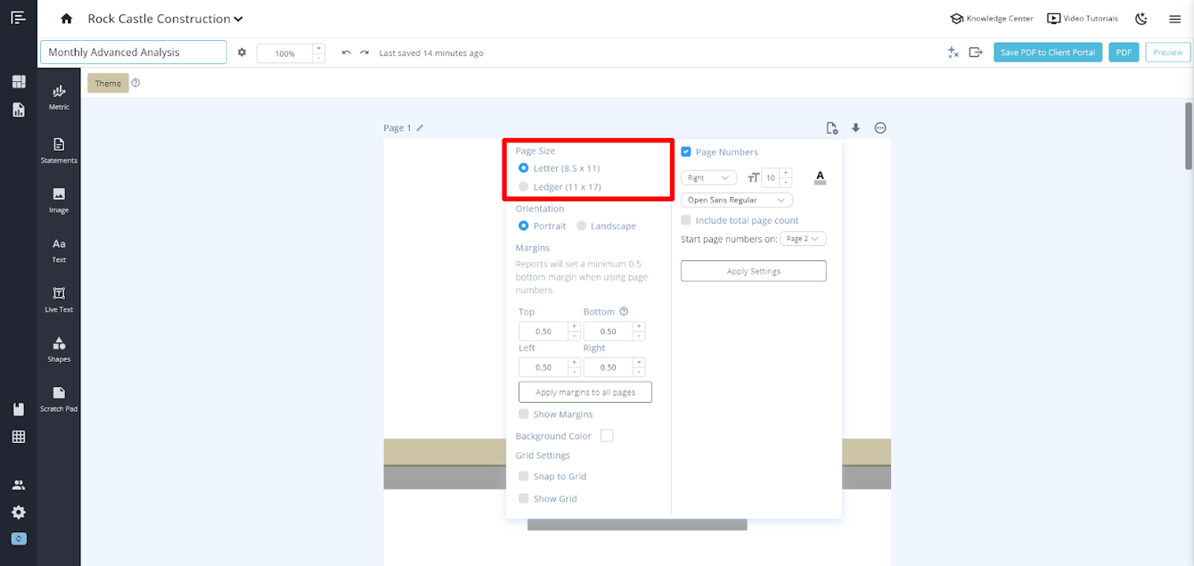Open the bookmark icon in dark sidebar
The image size is (1194, 566).
19,409
